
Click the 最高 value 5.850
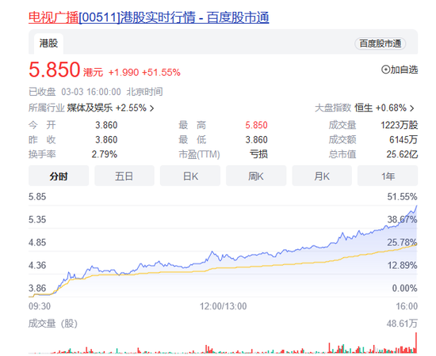256,125
